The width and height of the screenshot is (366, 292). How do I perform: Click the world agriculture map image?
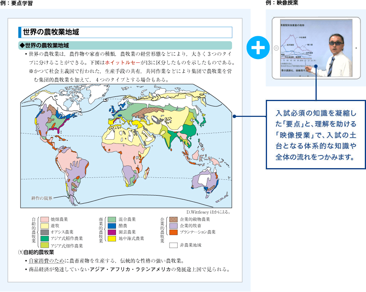(126, 146)
